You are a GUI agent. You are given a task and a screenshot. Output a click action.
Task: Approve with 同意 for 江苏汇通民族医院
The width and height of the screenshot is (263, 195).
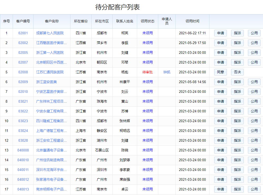tap(220, 72)
